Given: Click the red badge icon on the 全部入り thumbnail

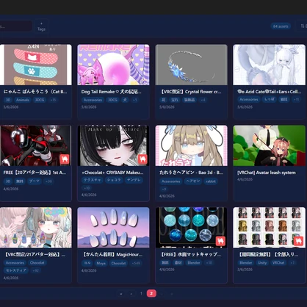Looking at the screenshot, I should pos(298,241).
